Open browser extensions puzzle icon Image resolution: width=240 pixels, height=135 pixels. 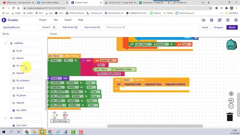(226, 8)
